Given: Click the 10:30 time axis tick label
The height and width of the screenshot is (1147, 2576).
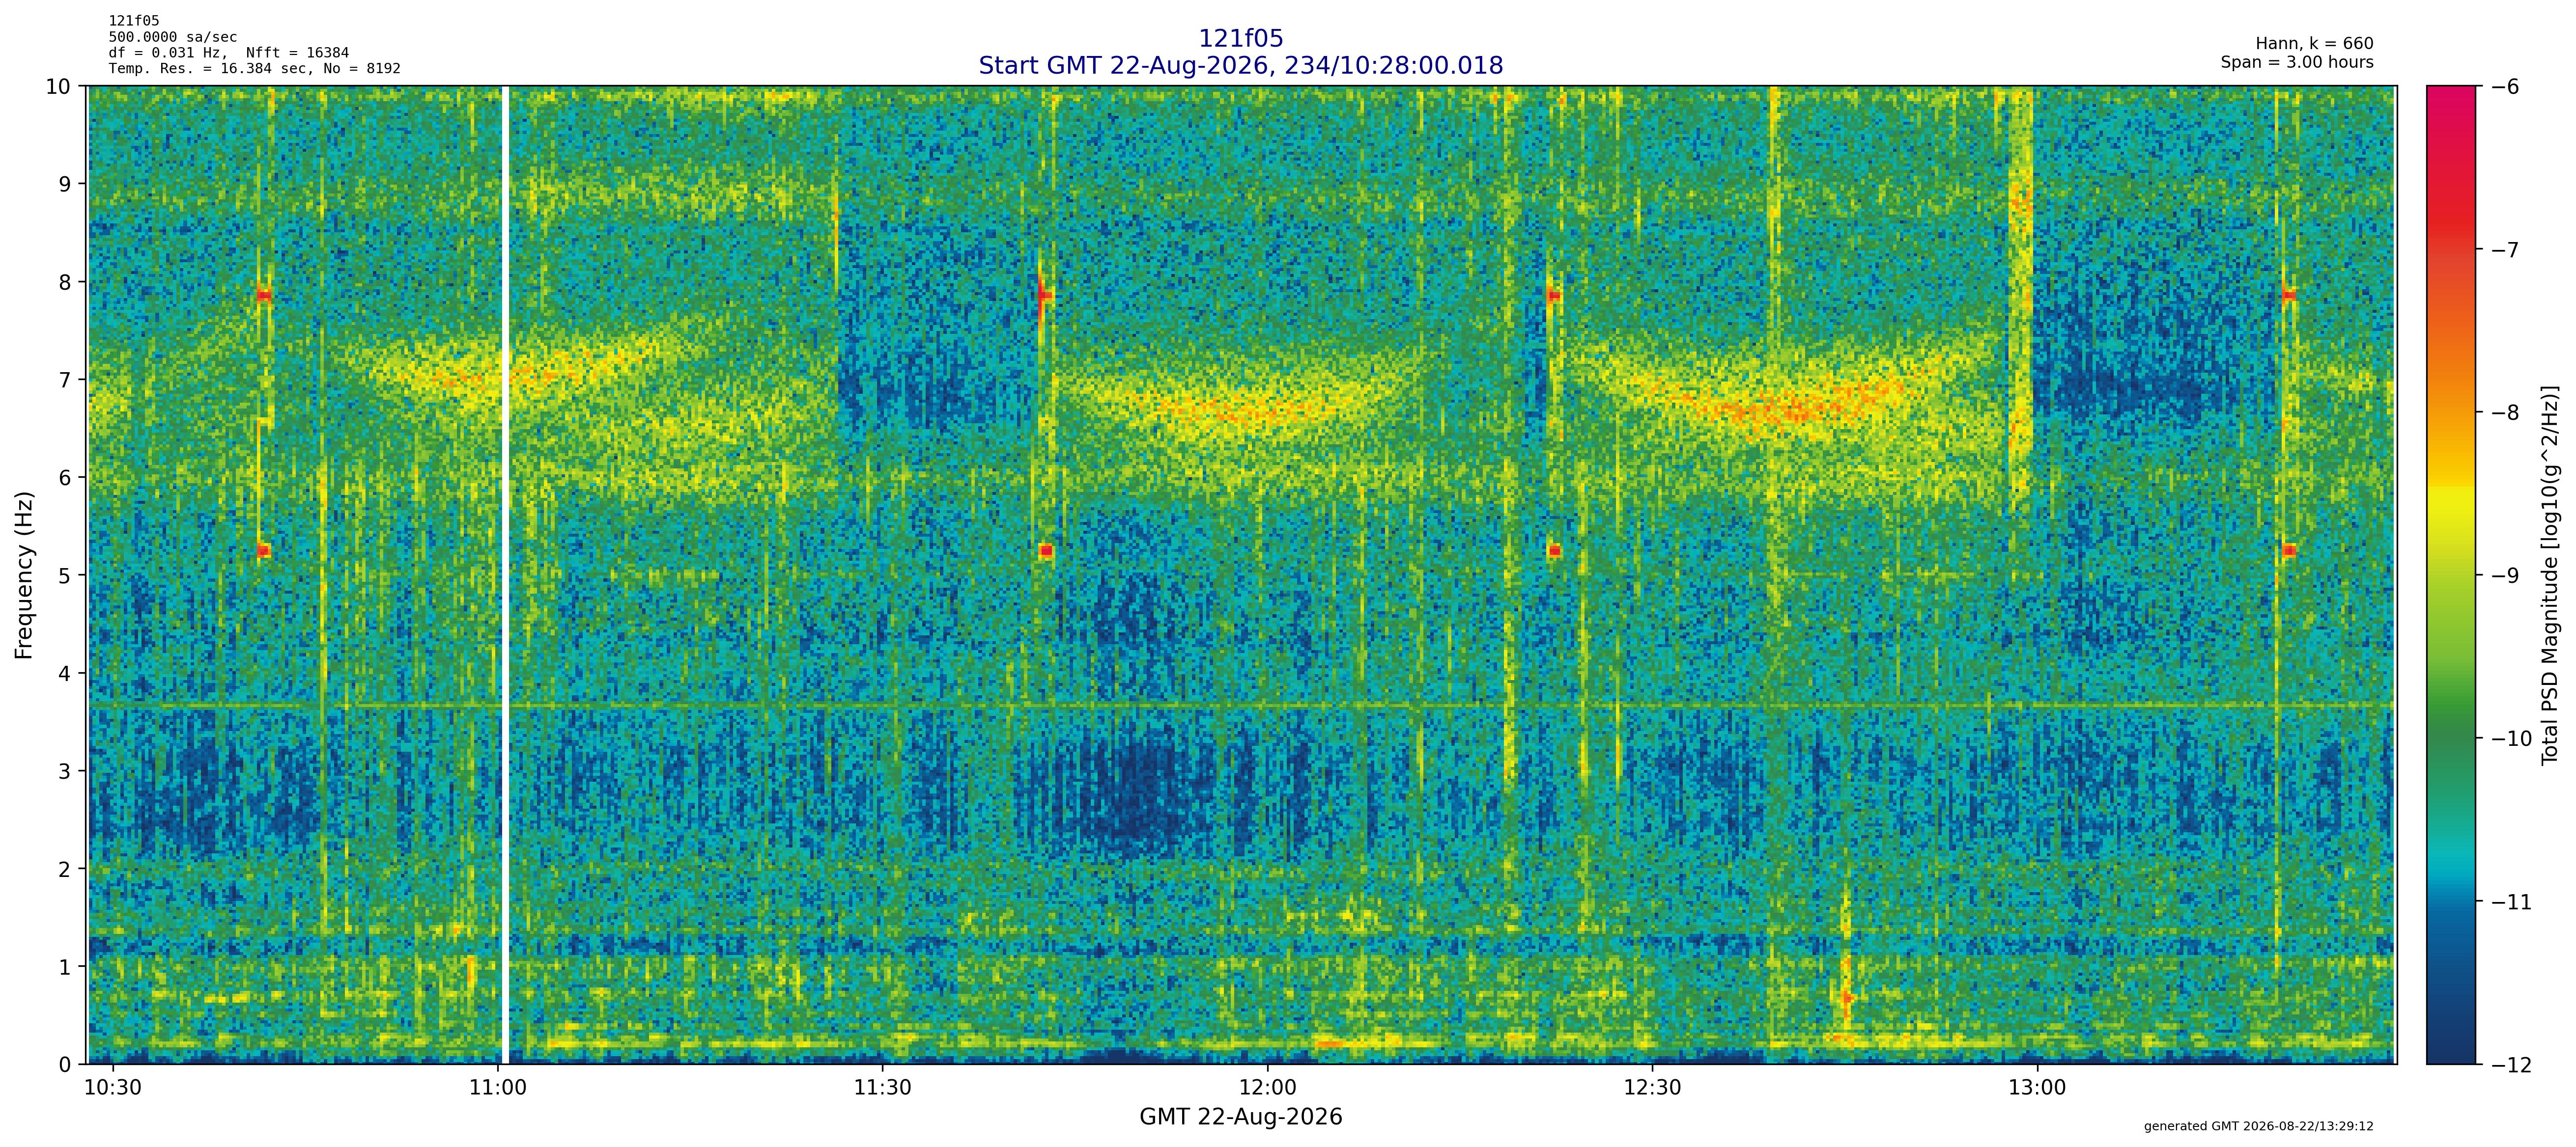Looking at the screenshot, I should (113, 1088).
